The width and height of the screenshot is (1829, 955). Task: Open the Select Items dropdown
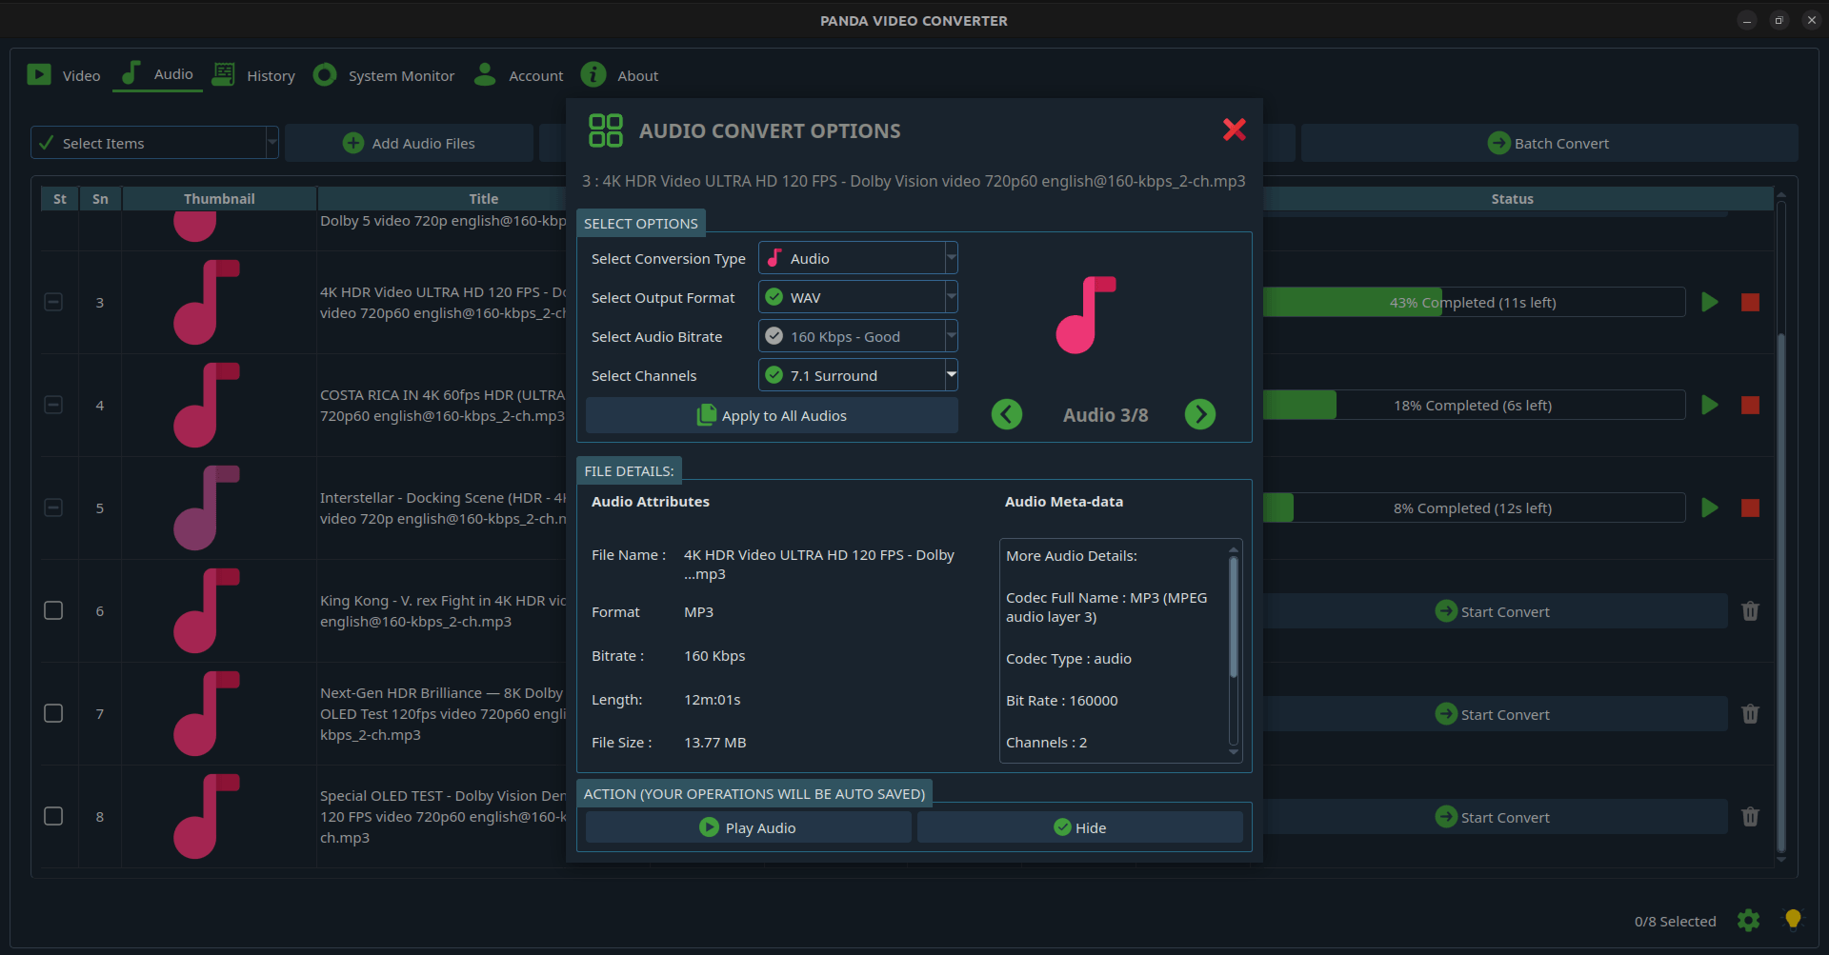154,143
